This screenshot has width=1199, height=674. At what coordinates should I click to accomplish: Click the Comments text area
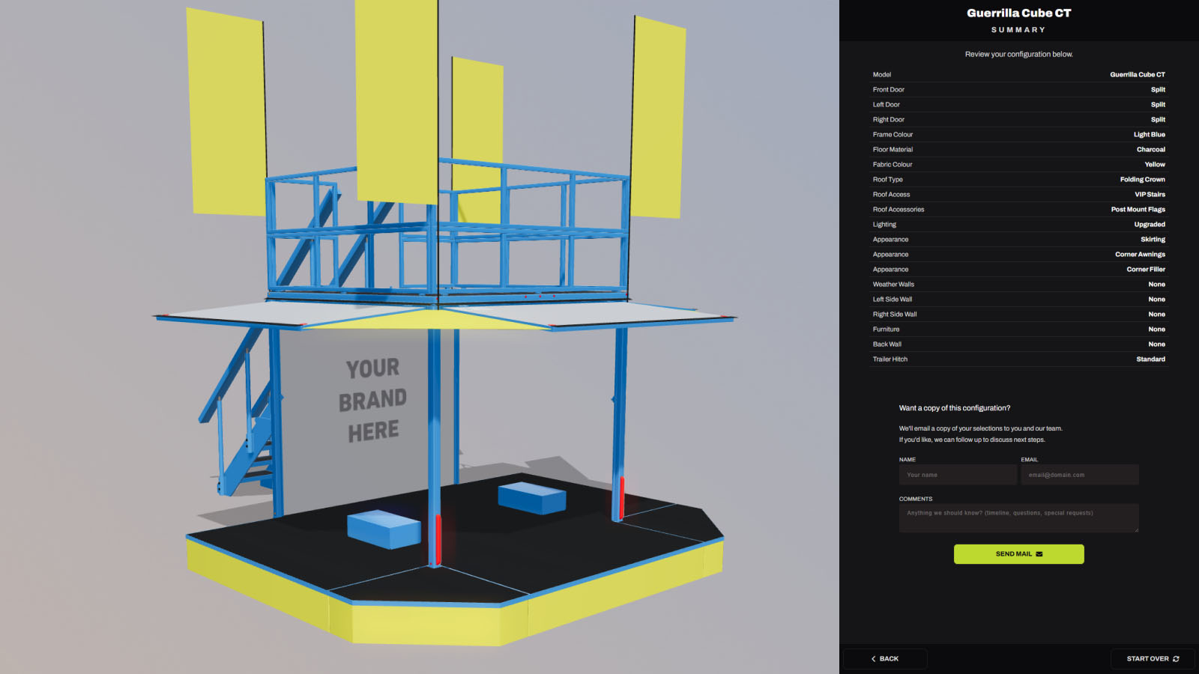[1018, 517]
